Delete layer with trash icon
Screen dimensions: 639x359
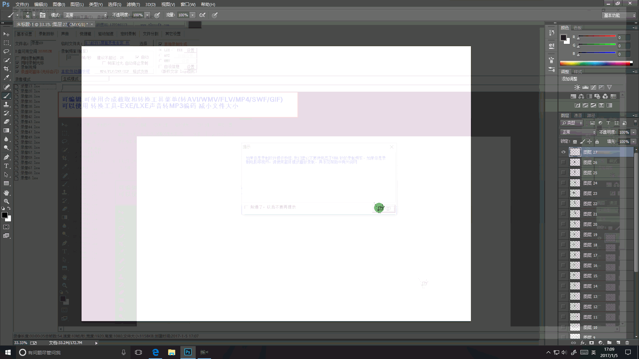627,342
